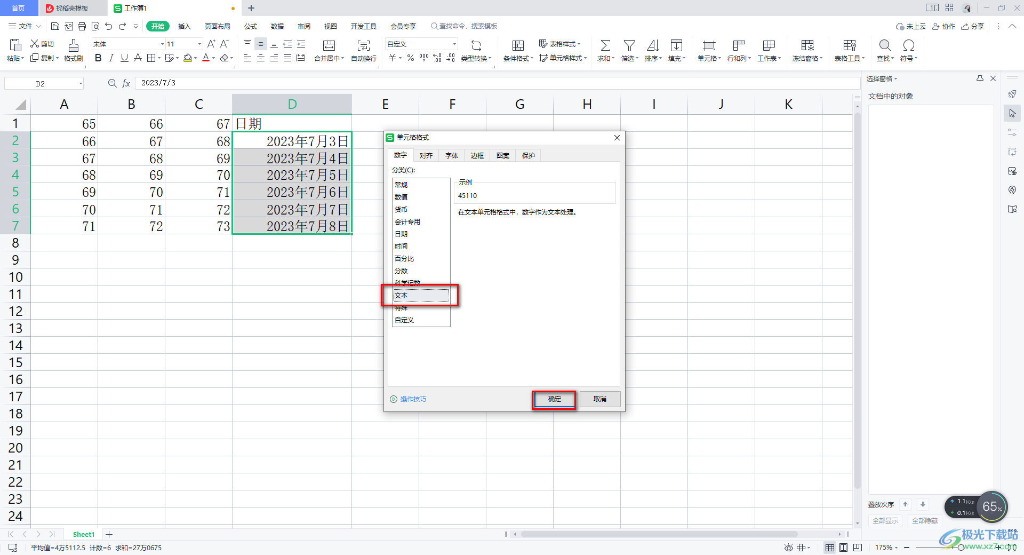Toggle center horizontal alignment
Screen dimensions: 1024x555
pyautogui.click(x=261, y=58)
